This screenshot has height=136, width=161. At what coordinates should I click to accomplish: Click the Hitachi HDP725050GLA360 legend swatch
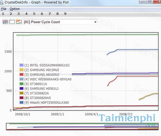click(x=22, y=102)
